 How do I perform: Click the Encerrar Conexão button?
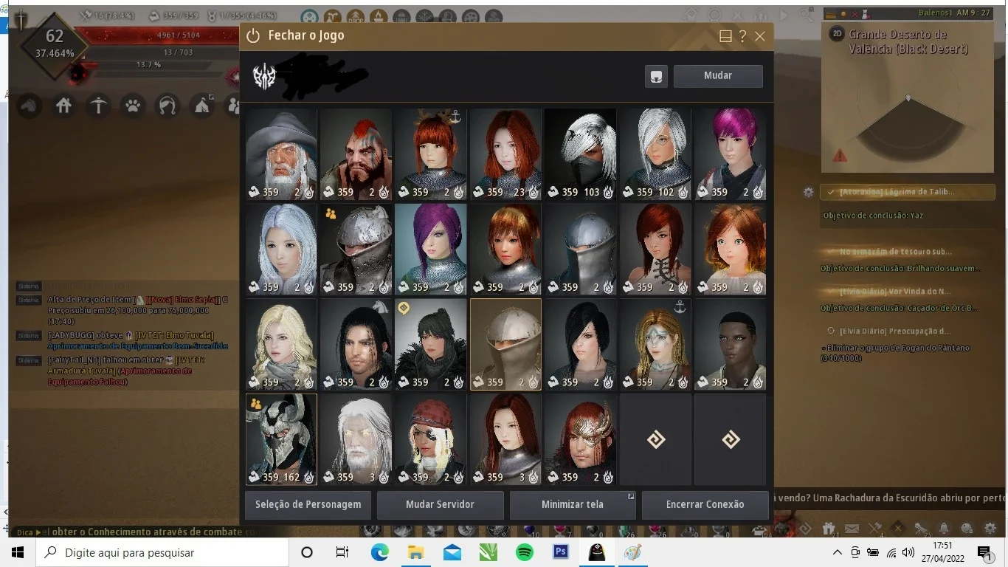[705, 505]
